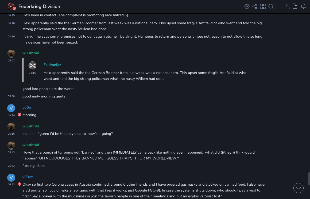This screenshot has height=199, width=310.
Task: Click the wuuthr4d username at 05:07
Action: coord(31,53)
